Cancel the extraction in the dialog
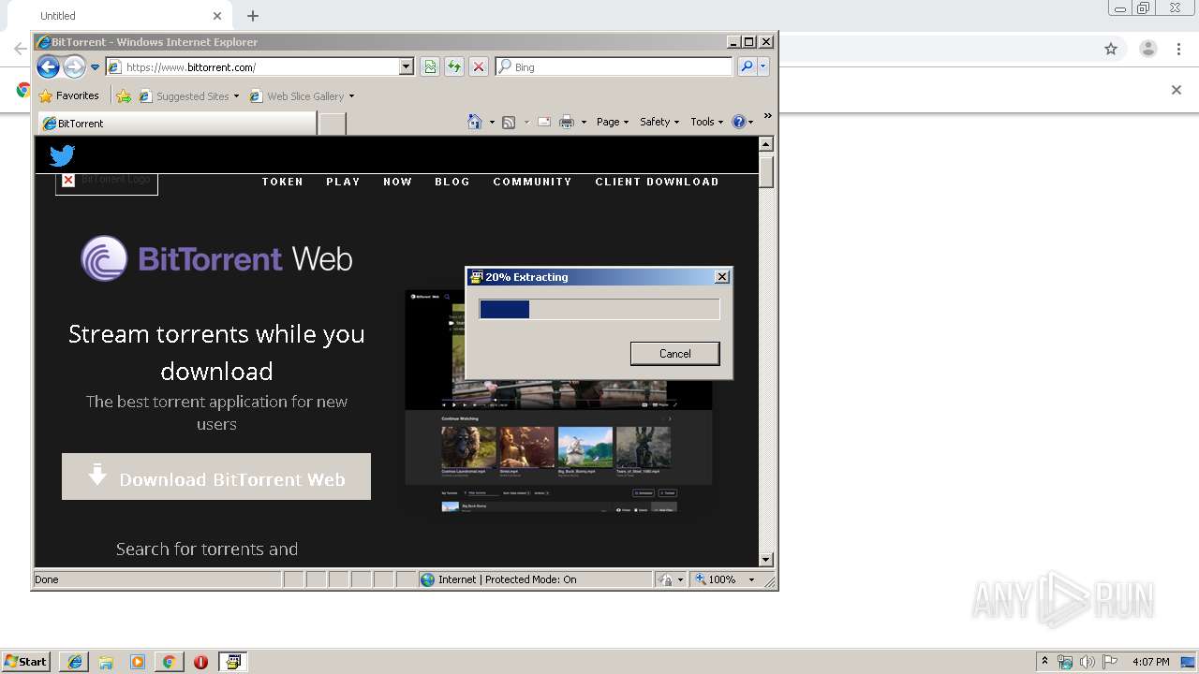Viewport: 1199px width, 674px height. tap(675, 354)
